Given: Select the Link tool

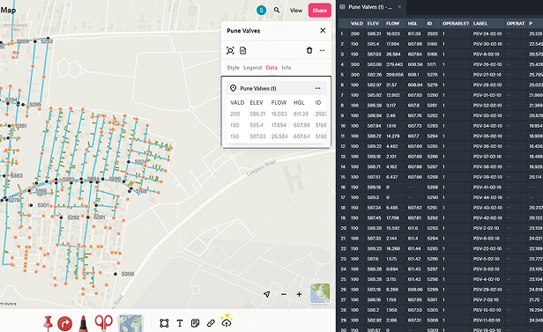Looking at the screenshot, I should tap(211, 323).
